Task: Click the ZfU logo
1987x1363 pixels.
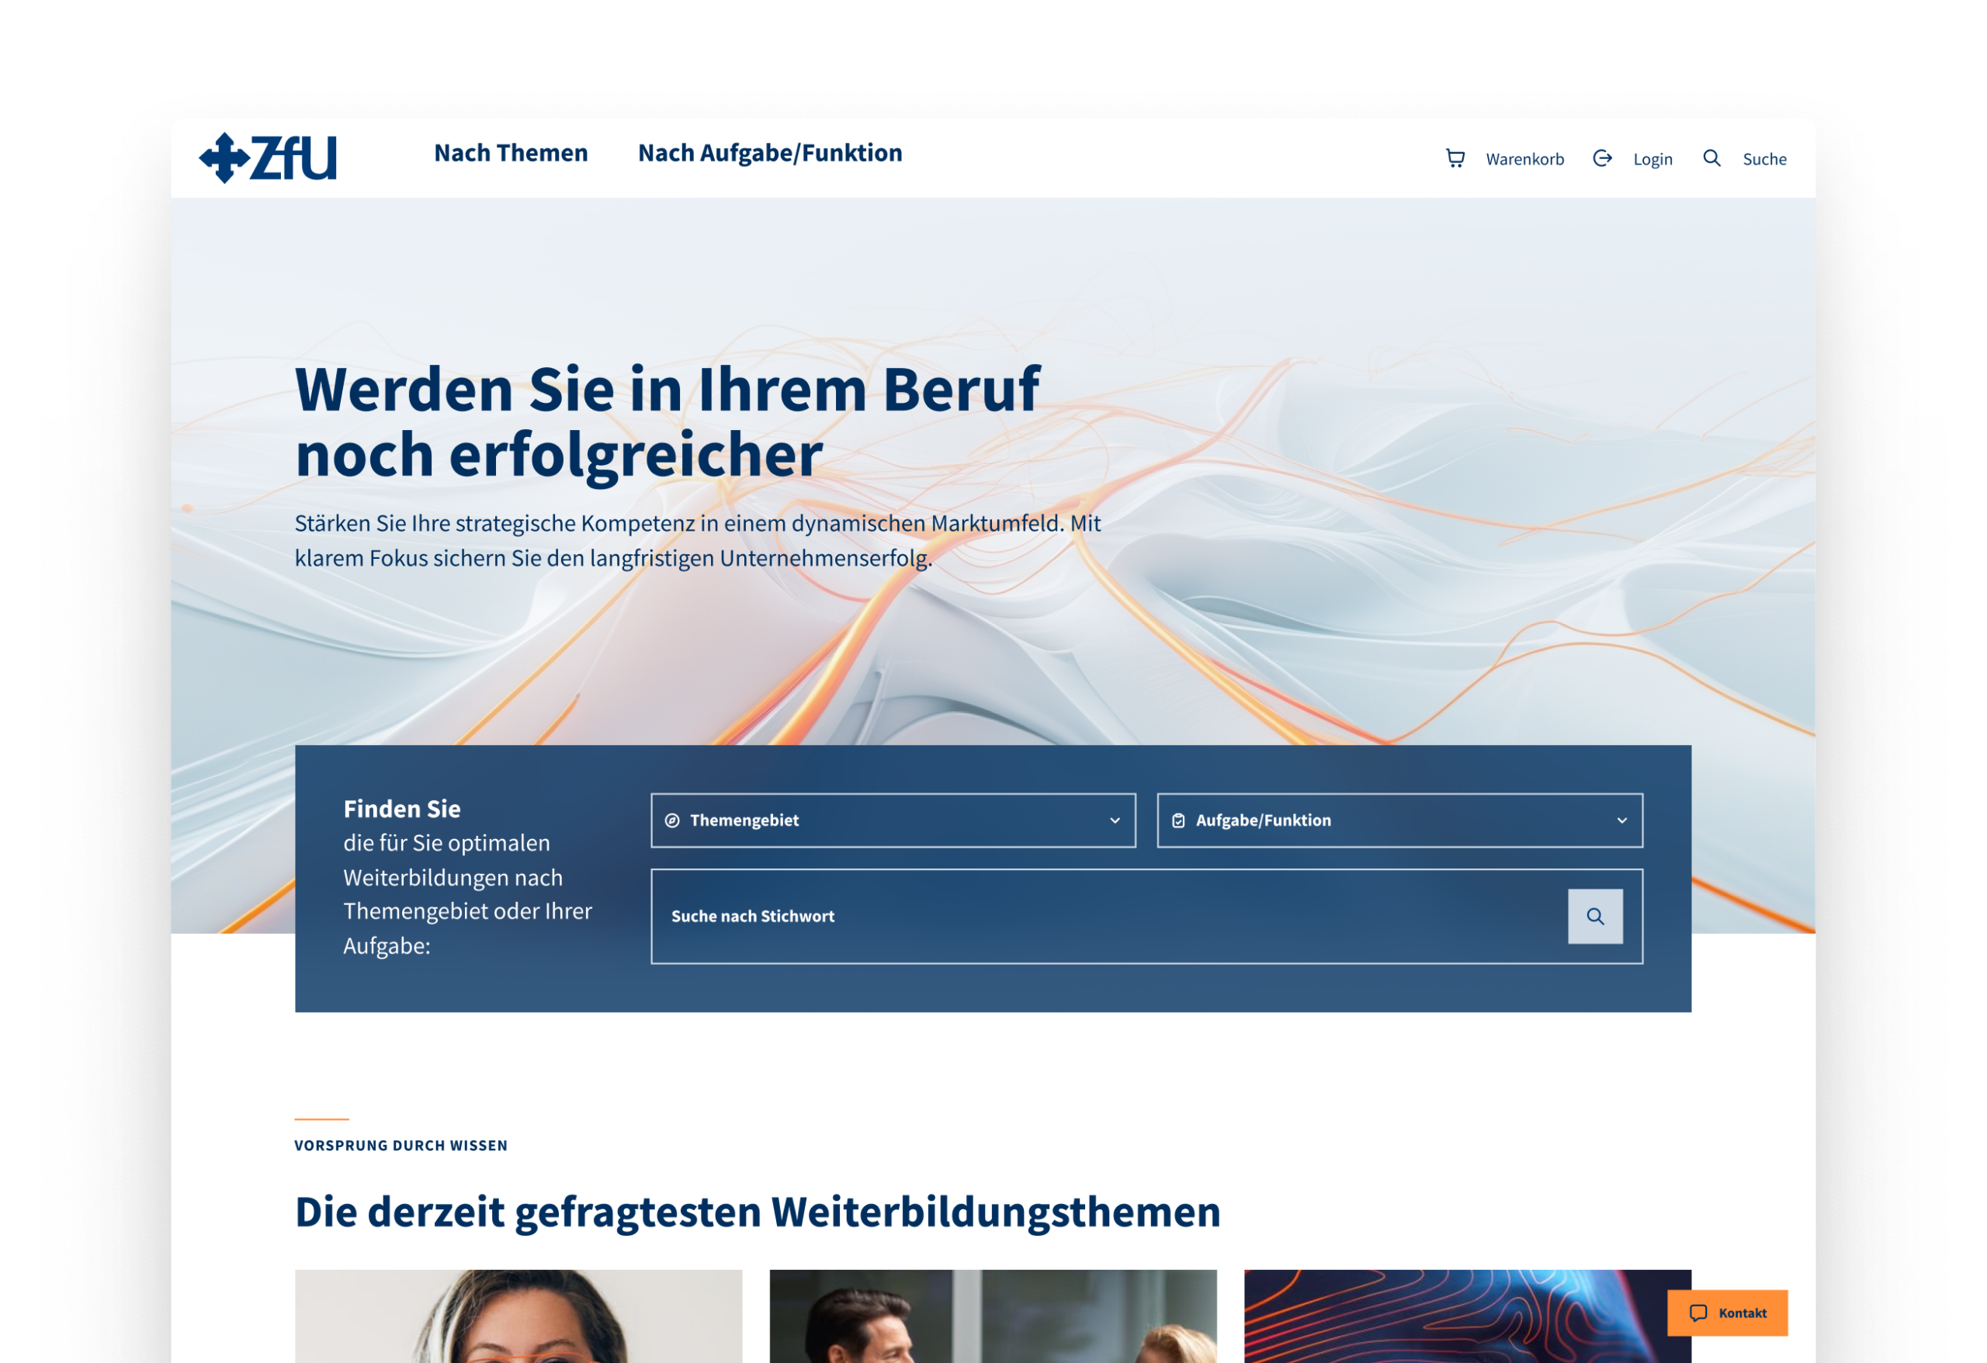Action: tap(268, 158)
